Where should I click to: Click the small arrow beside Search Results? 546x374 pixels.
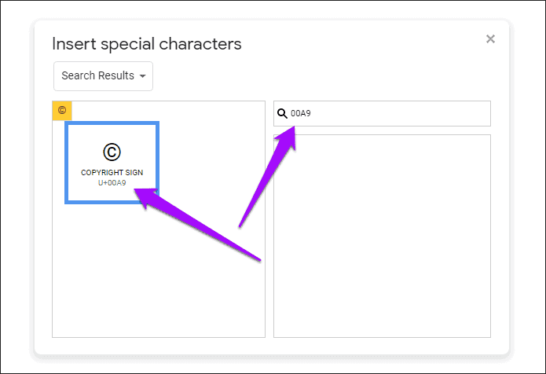pos(142,76)
